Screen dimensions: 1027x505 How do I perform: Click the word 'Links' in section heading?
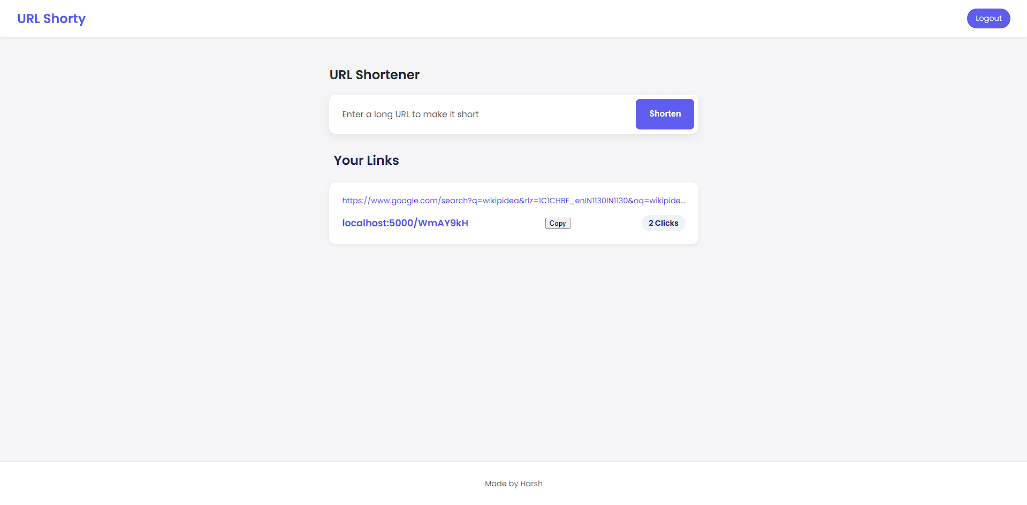click(383, 160)
